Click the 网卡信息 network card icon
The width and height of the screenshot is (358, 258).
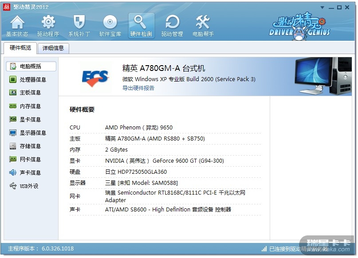point(13,159)
